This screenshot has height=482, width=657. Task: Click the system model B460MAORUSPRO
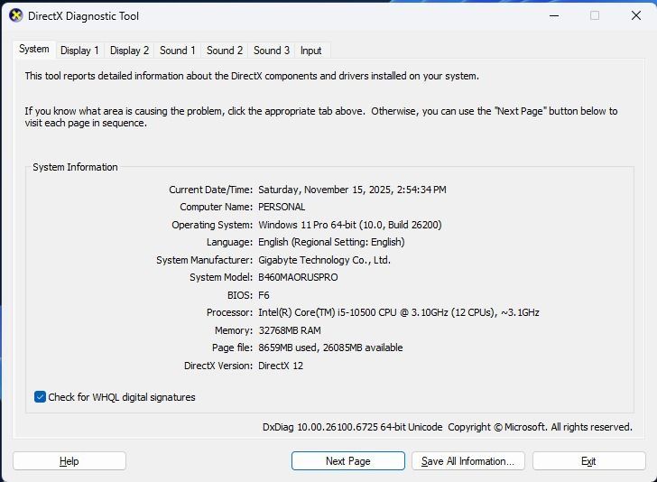298,277
